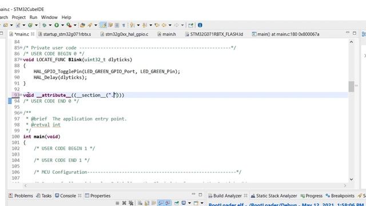Click Remove Launch X icon in Console

click(x=124, y=203)
